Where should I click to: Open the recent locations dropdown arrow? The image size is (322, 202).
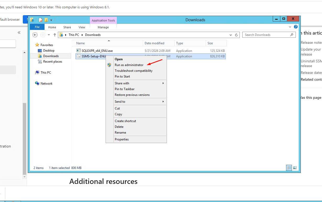click(x=49, y=35)
